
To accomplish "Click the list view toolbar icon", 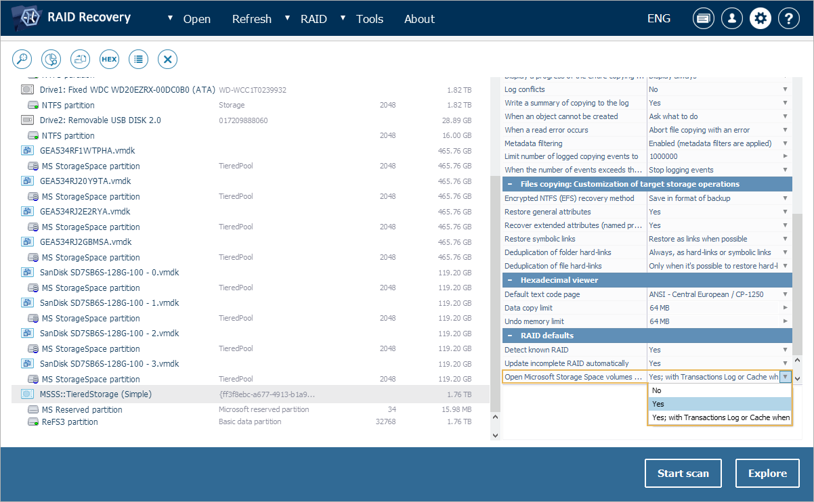I will (139, 59).
